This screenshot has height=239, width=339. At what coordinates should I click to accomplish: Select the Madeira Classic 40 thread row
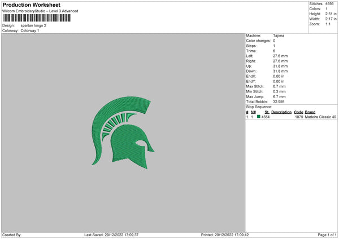[291, 117]
